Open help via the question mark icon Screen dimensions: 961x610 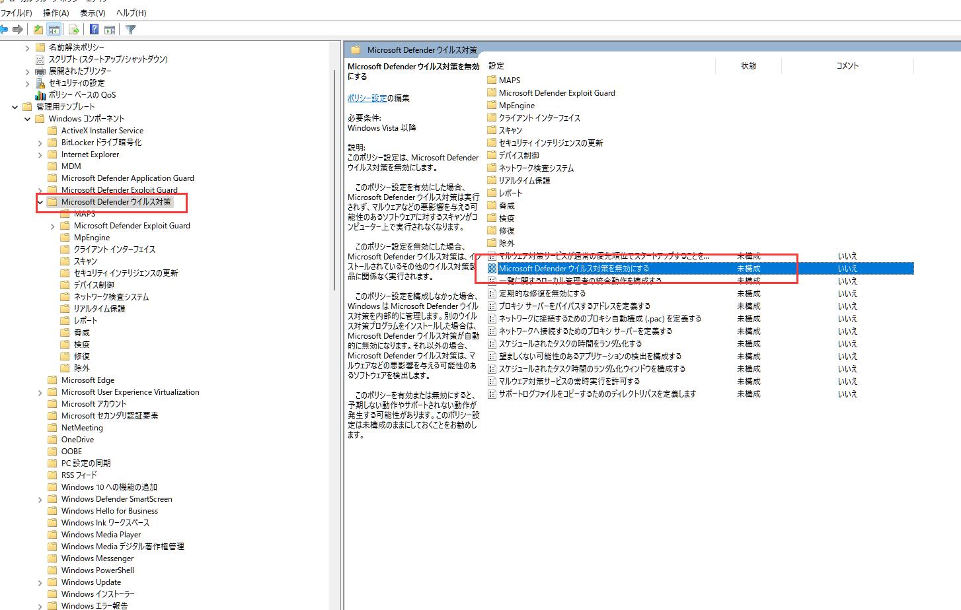[94, 29]
